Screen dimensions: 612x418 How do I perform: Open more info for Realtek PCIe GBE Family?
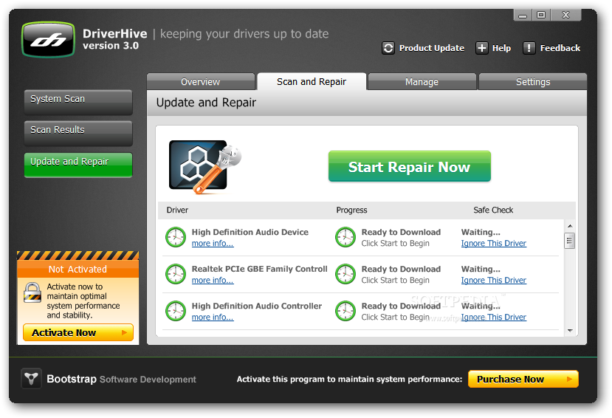coord(213,280)
